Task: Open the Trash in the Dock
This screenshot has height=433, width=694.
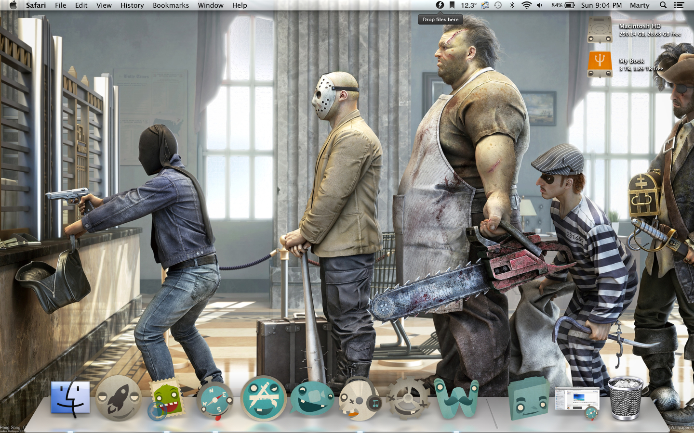Action: (626, 398)
